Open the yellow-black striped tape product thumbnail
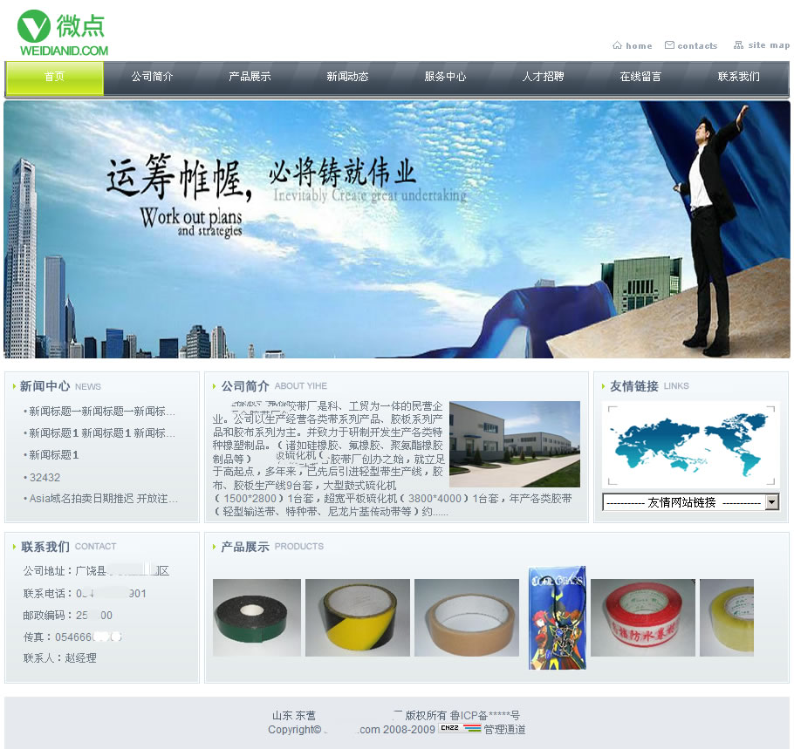 [x=357, y=617]
